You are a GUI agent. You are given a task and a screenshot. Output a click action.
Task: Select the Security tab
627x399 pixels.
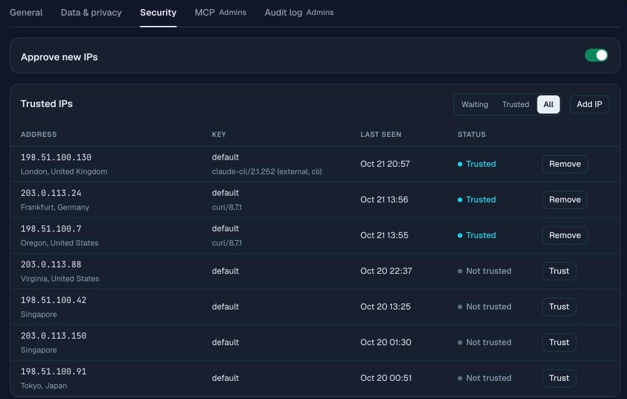click(158, 12)
